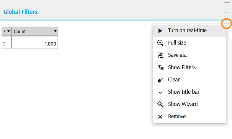
Task: Click the X icon next to Remove
Action: (x=160, y=117)
